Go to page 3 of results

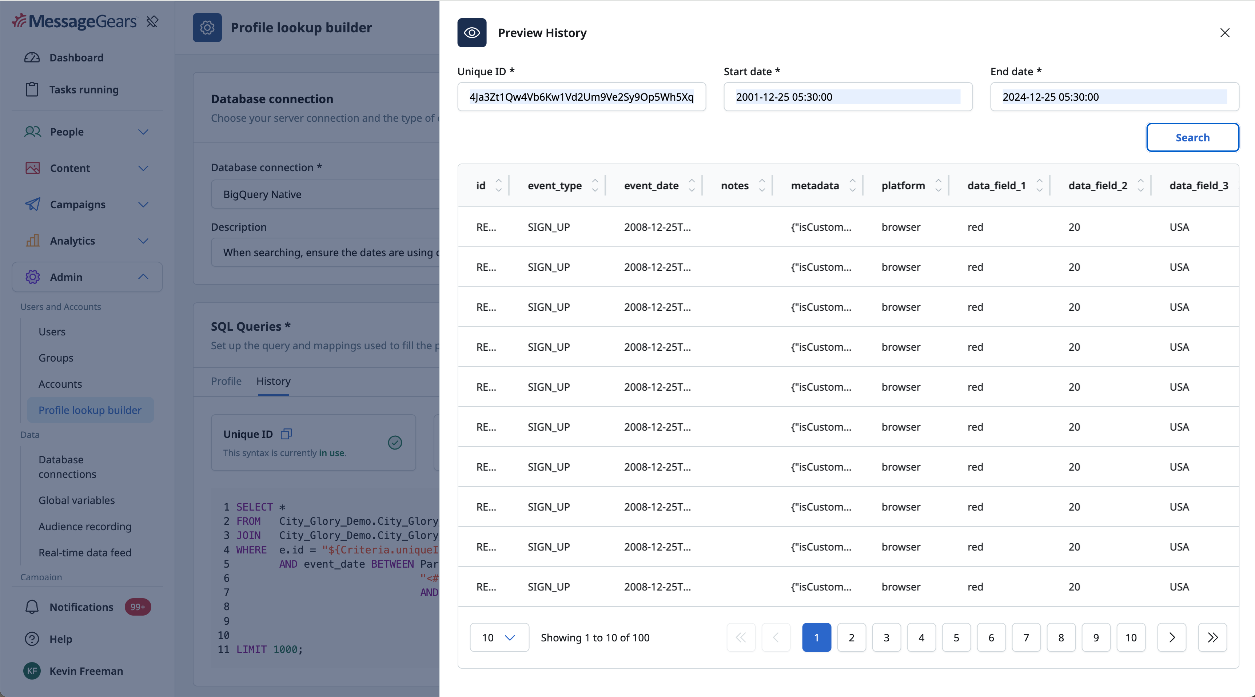point(887,638)
